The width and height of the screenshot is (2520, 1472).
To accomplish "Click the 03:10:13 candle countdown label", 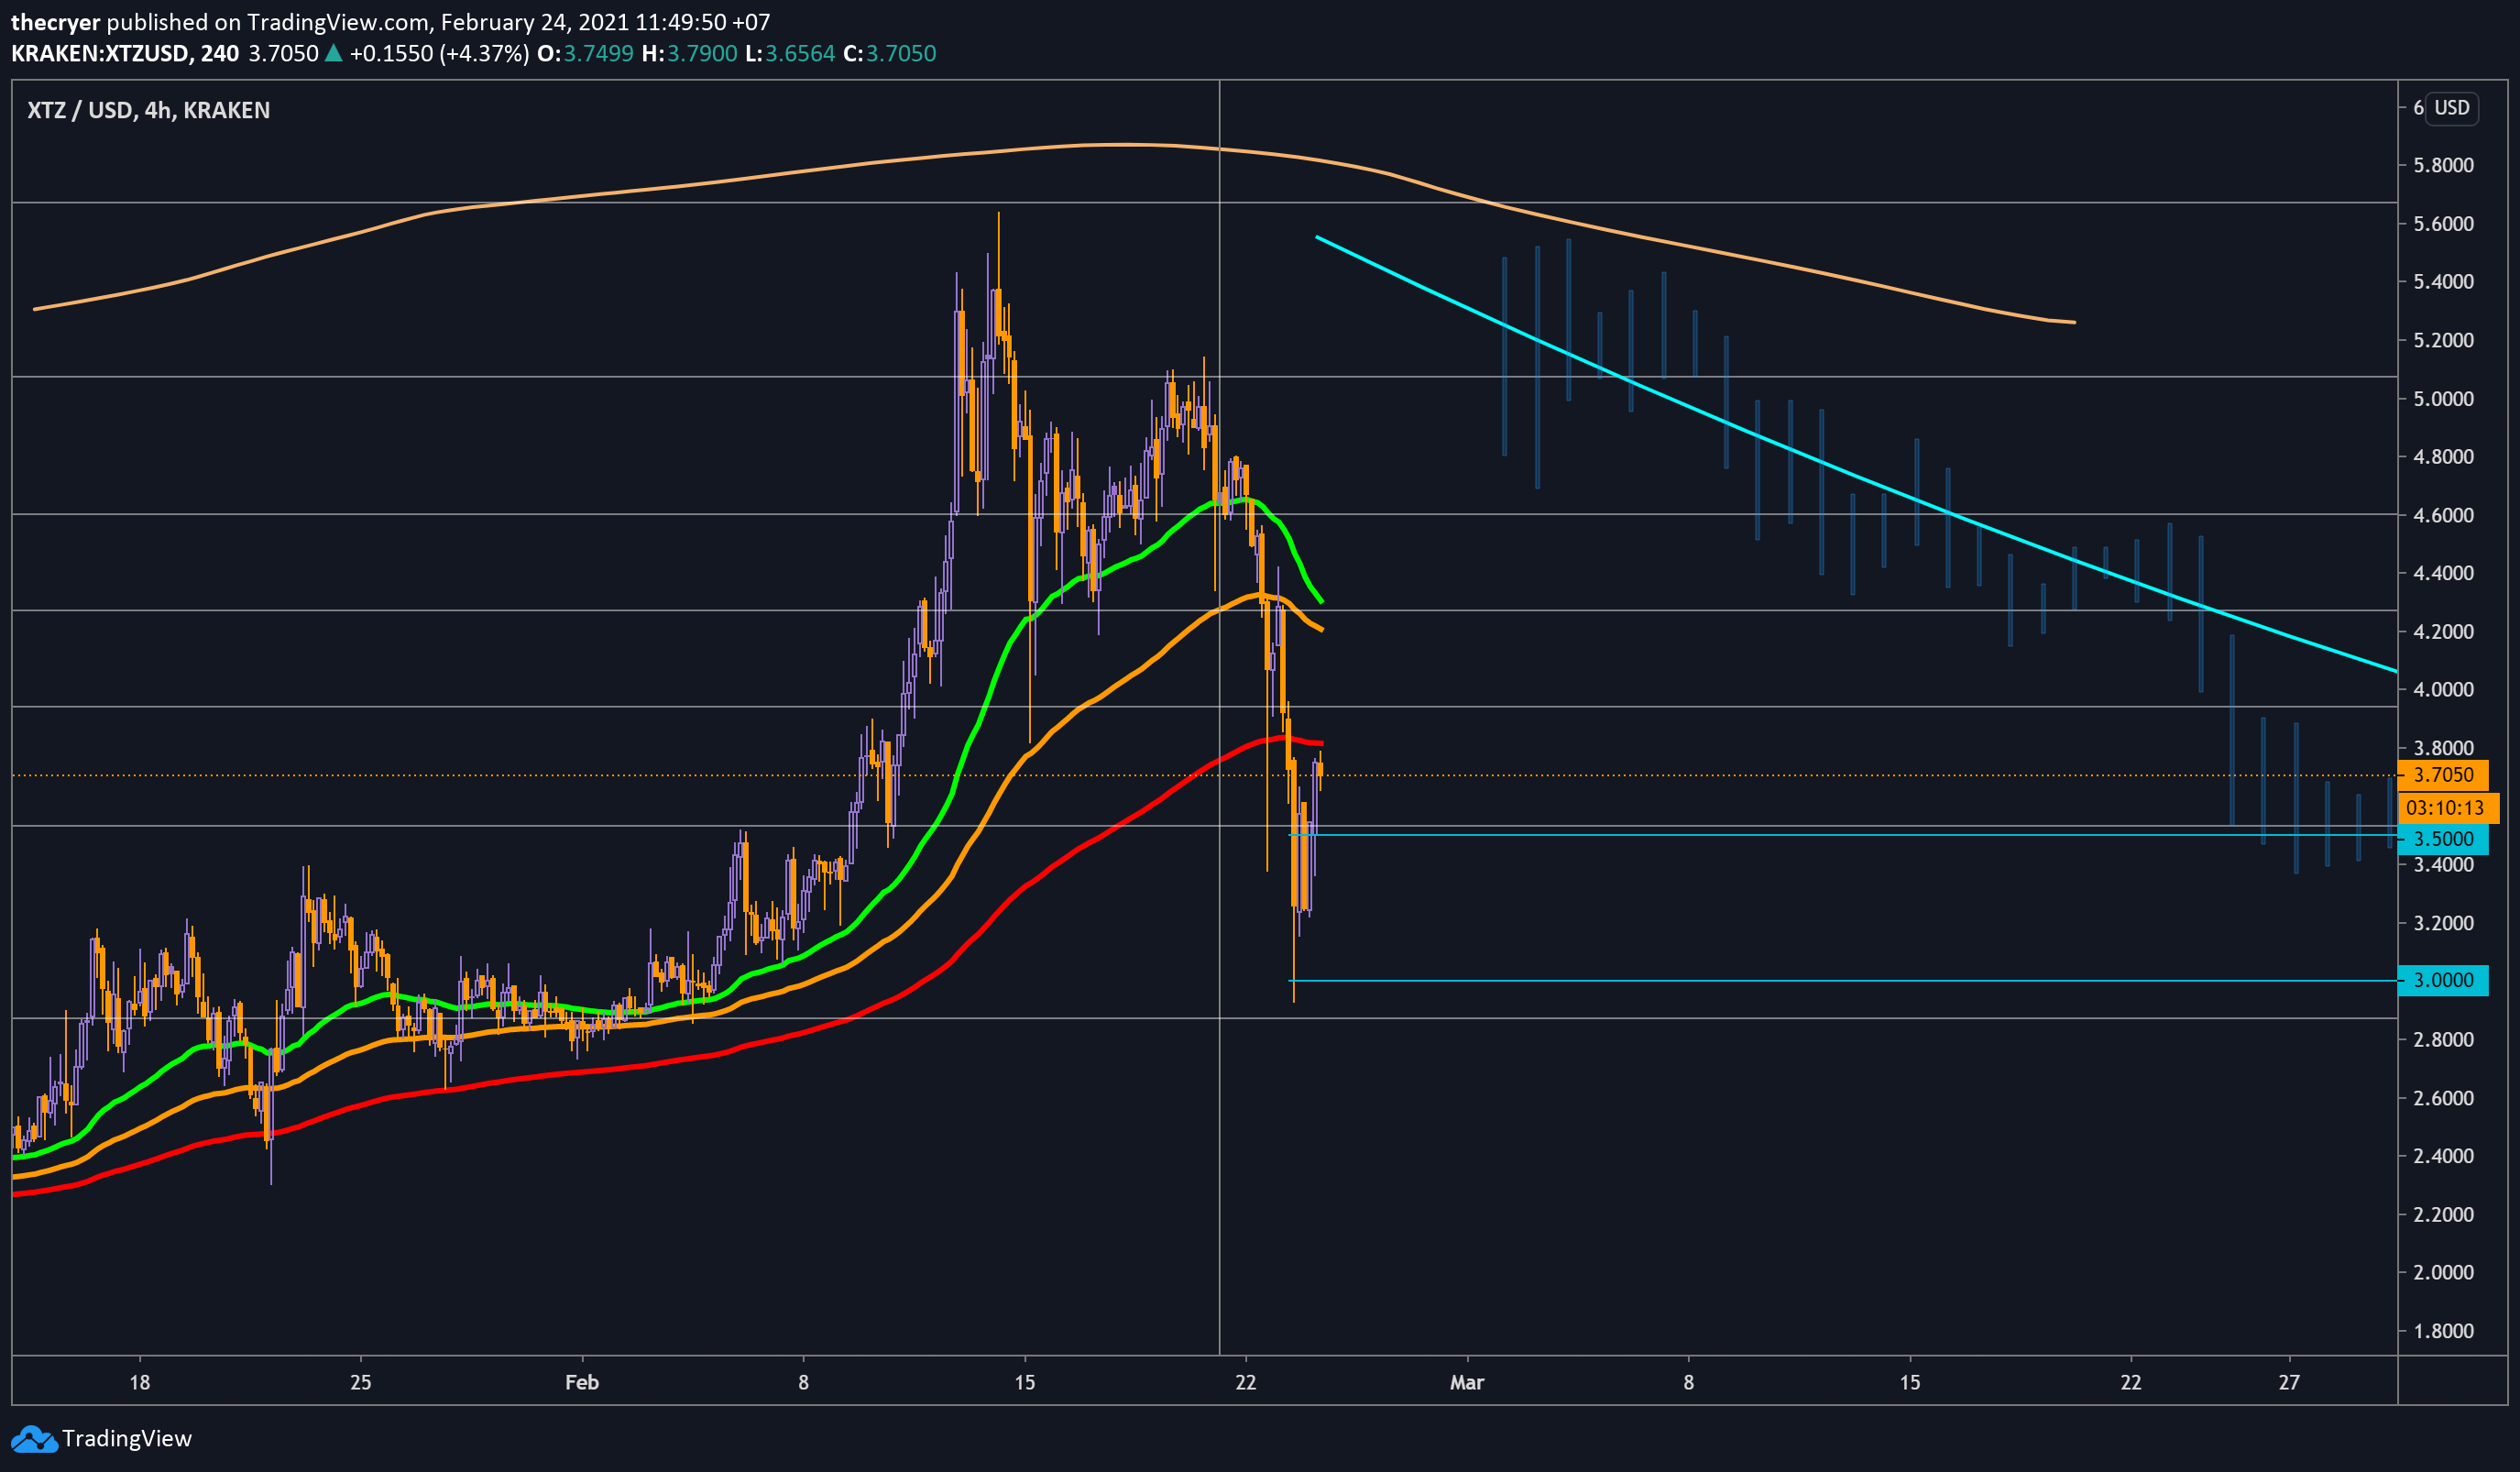I will [x=2448, y=808].
